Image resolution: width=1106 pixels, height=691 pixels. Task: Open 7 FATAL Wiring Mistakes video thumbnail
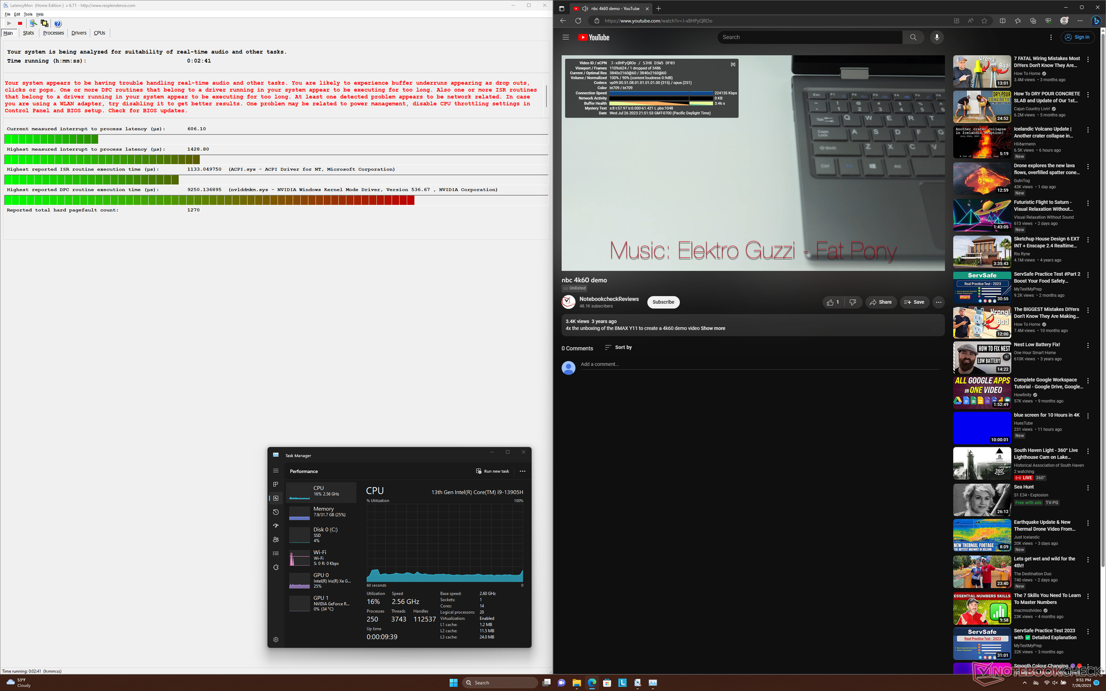tap(982, 71)
